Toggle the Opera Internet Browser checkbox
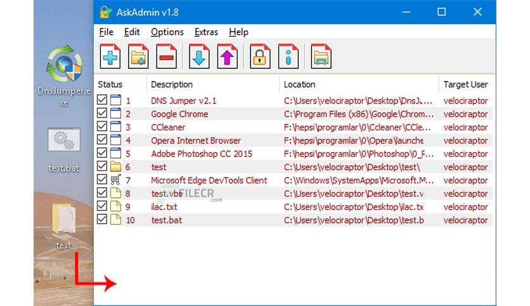The image size is (530, 306). 101,140
